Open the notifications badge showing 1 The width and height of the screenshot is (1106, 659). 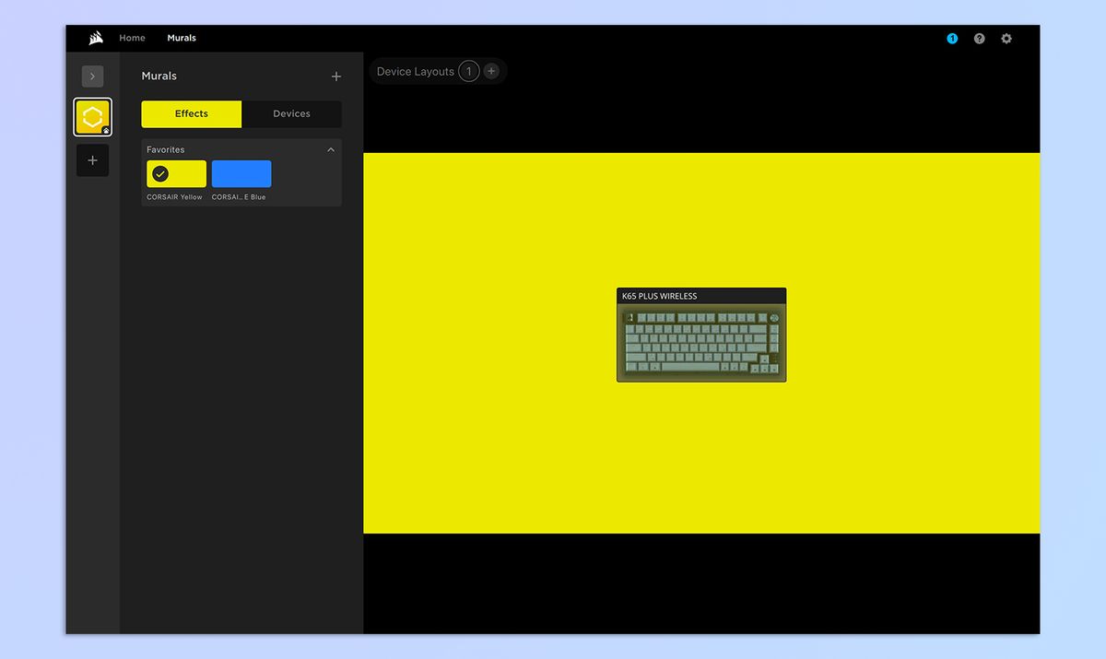pyautogui.click(x=952, y=39)
